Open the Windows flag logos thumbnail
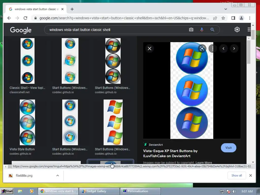The image size is (260, 195). coord(113,122)
